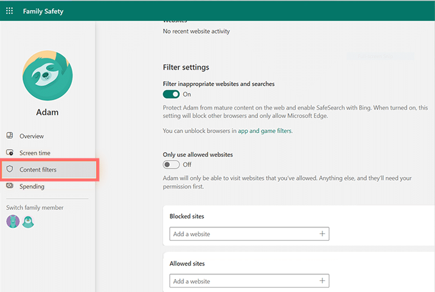Select Adam's sloth profile picture
The height and width of the screenshot is (292, 435).
(48, 75)
